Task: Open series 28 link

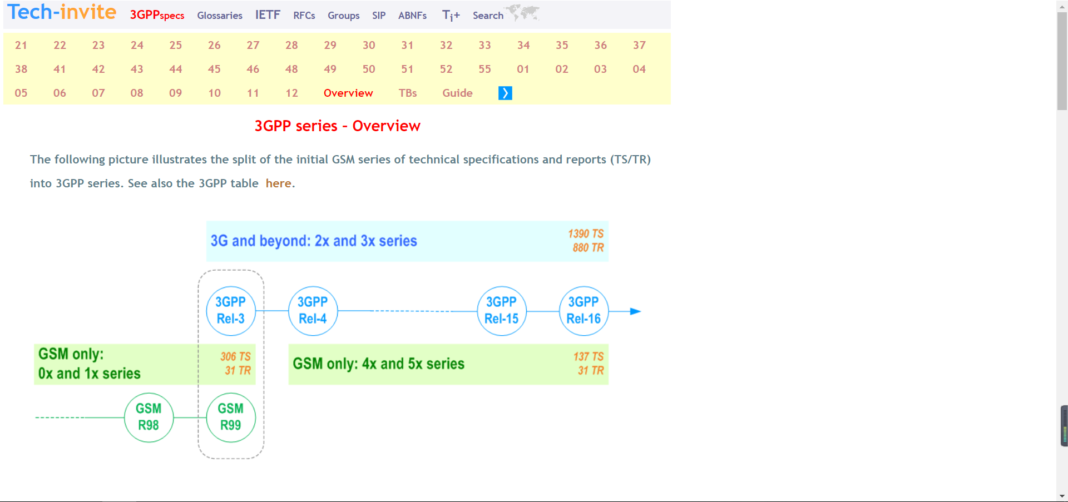Action: [291, 45]
